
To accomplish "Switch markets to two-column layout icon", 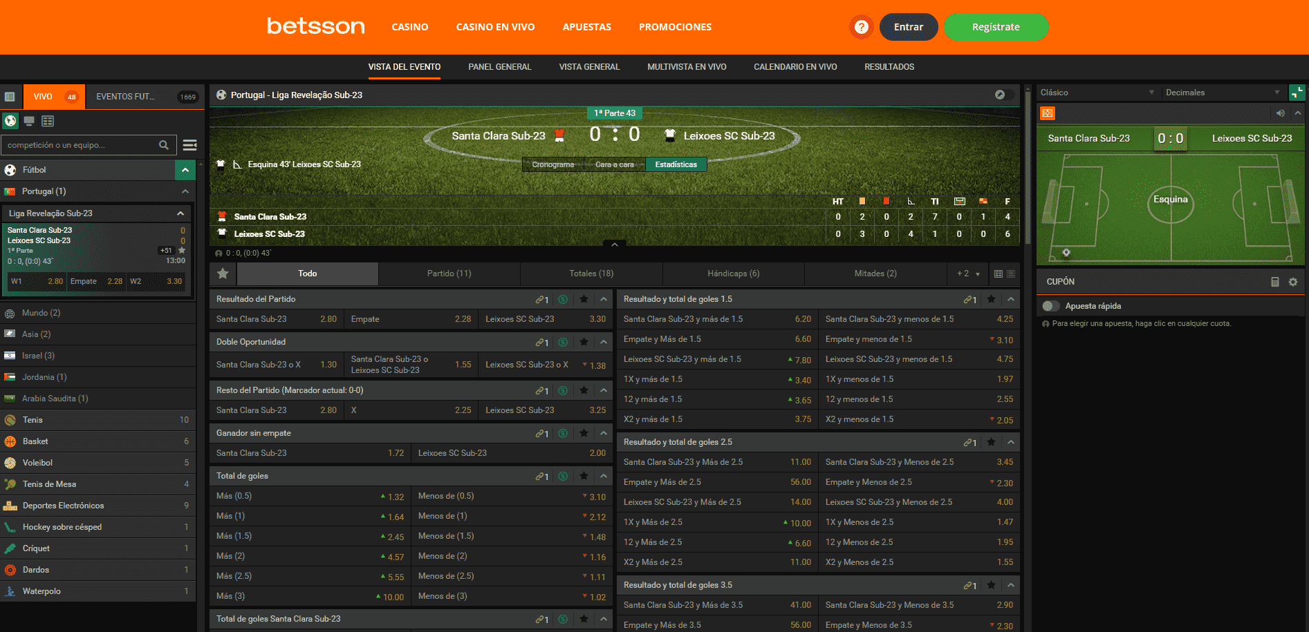I will coord(999,274).
